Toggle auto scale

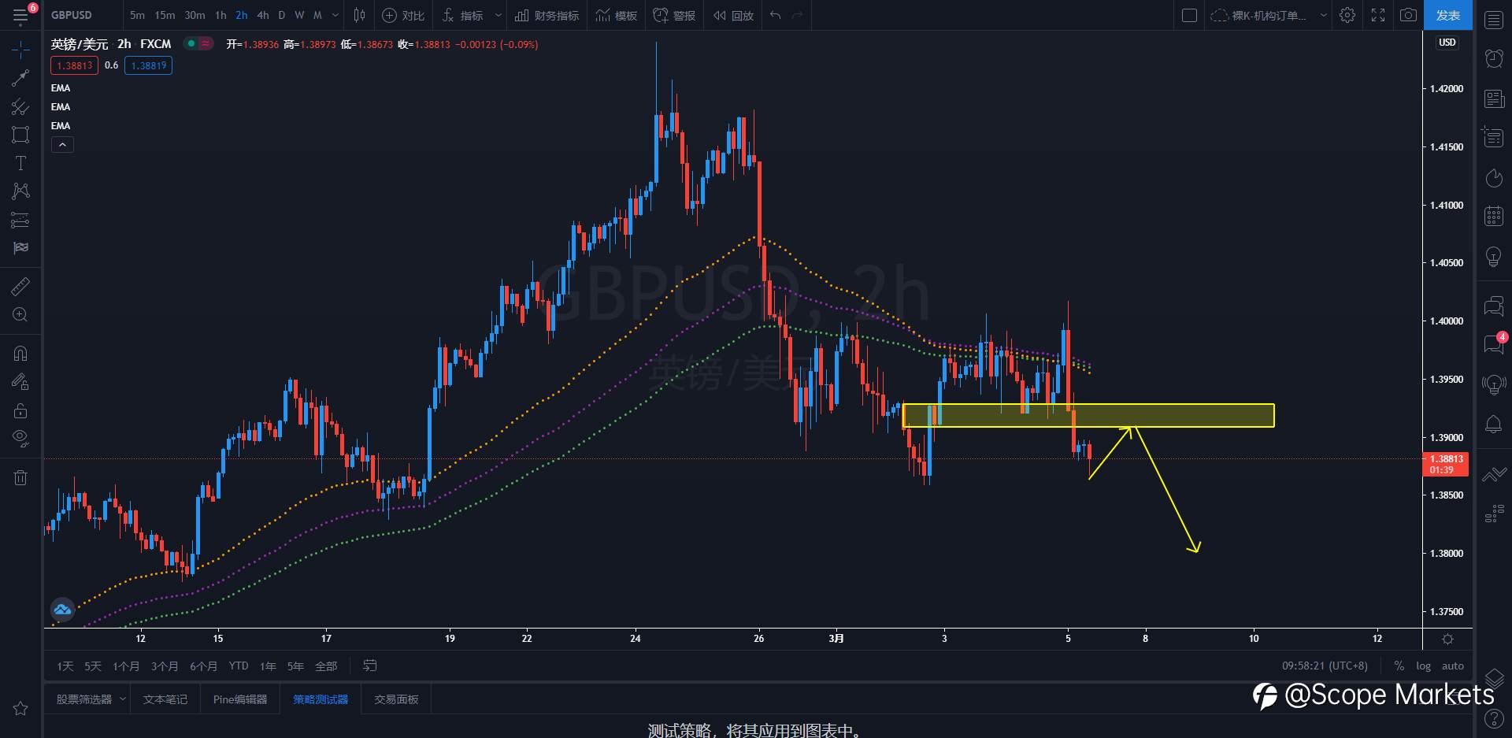[x=1453, y=666]
